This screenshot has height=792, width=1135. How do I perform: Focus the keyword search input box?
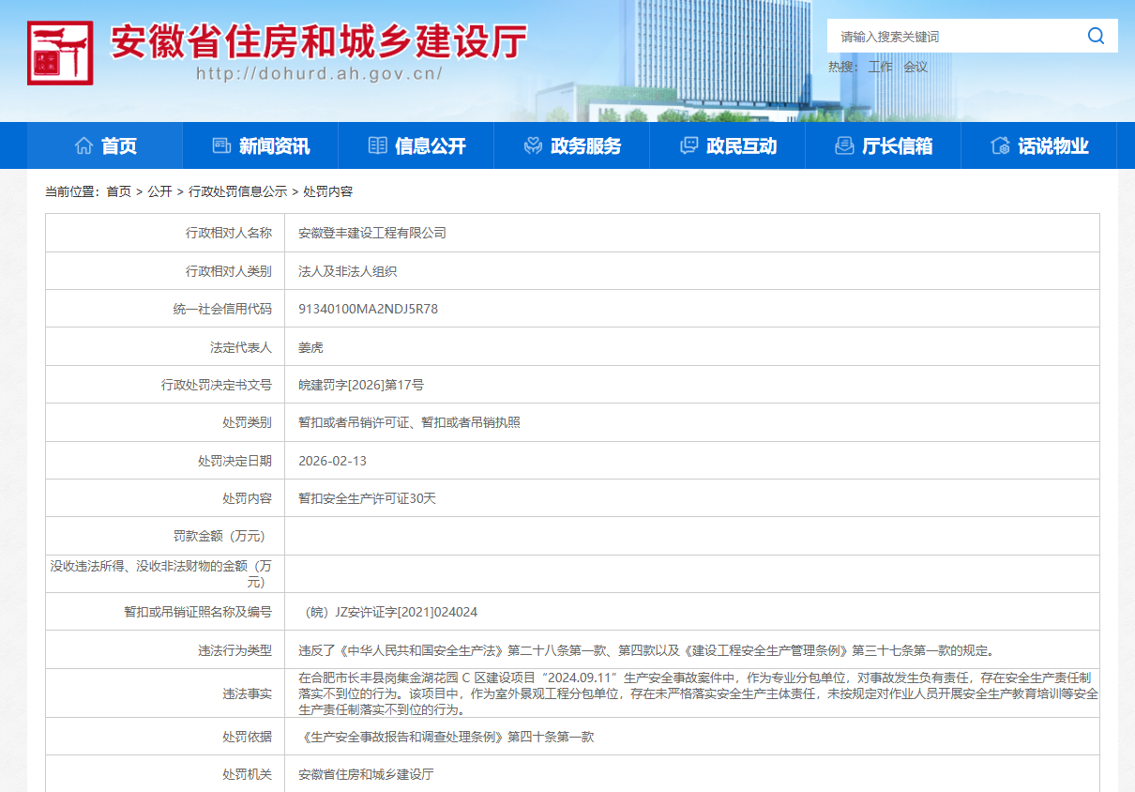pos(952,37)
